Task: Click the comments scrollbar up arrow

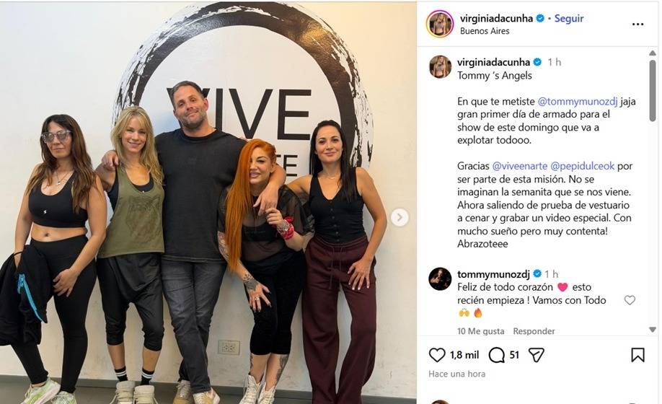Action: tap(653, 53)
